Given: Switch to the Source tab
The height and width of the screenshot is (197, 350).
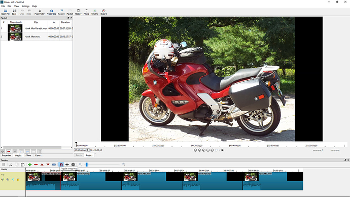Looking at the screenshot, I should pos(79,155).
